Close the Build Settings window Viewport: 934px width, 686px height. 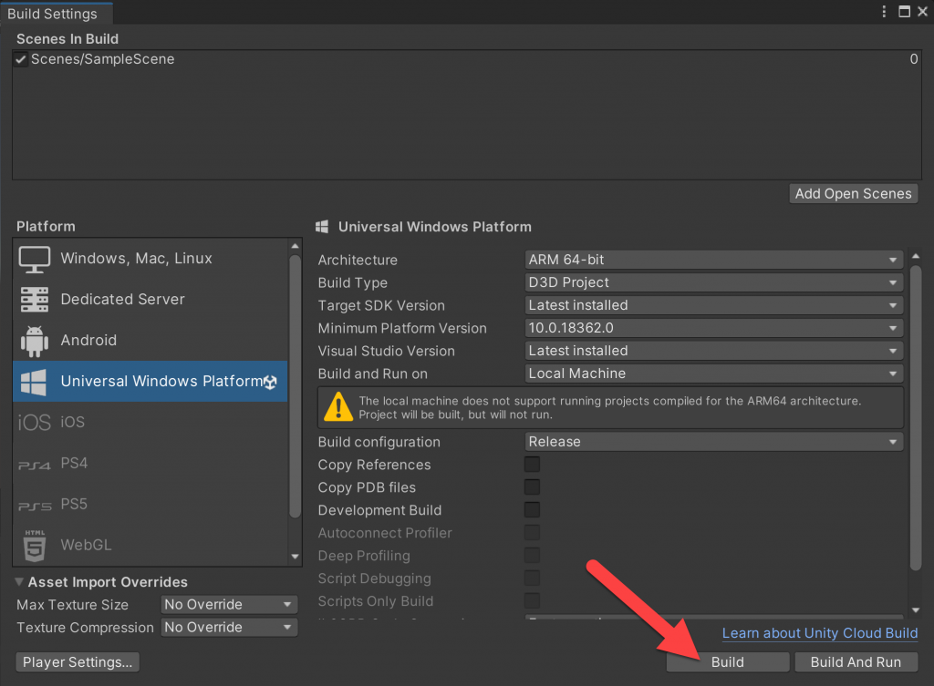tap(923, 11)
